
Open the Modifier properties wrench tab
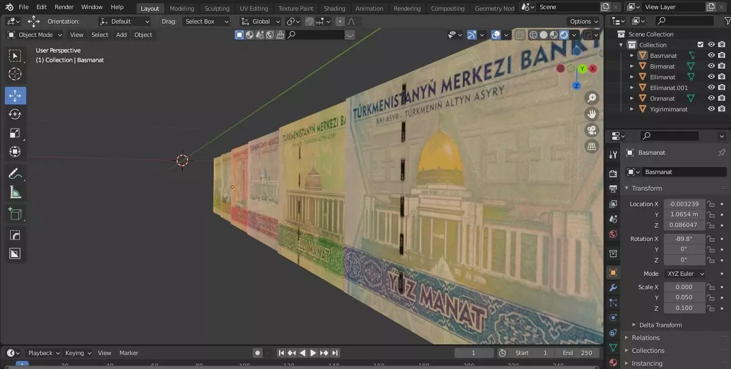pyautogui.click(x=613, y=288)
